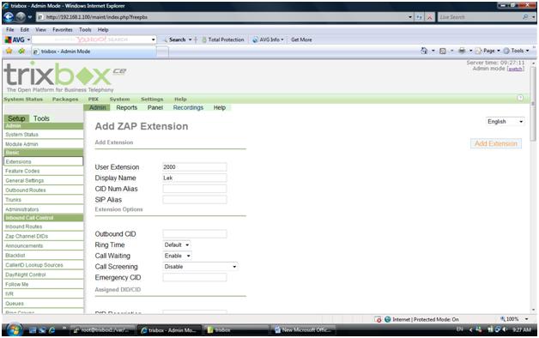This screenshot has height=338, width=539.
Task: Open the File menu
Action: point(10,30)
